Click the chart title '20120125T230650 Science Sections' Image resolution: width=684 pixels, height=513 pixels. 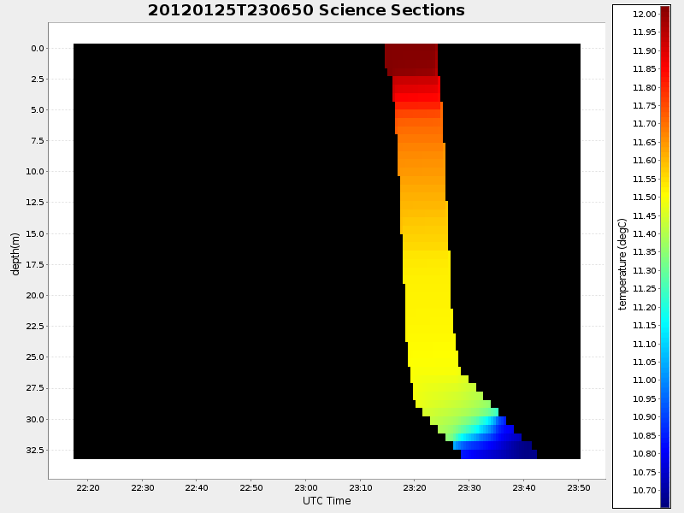(306, 10)
